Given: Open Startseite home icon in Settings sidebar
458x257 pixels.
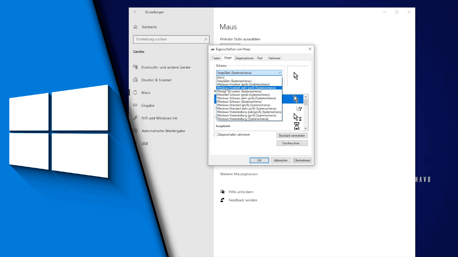Looking at the screenshot, I should pyautogui.click(x=135, y=27).
